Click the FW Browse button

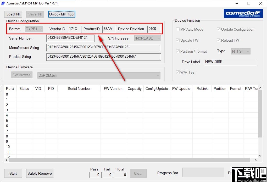(x=21, y=75)
